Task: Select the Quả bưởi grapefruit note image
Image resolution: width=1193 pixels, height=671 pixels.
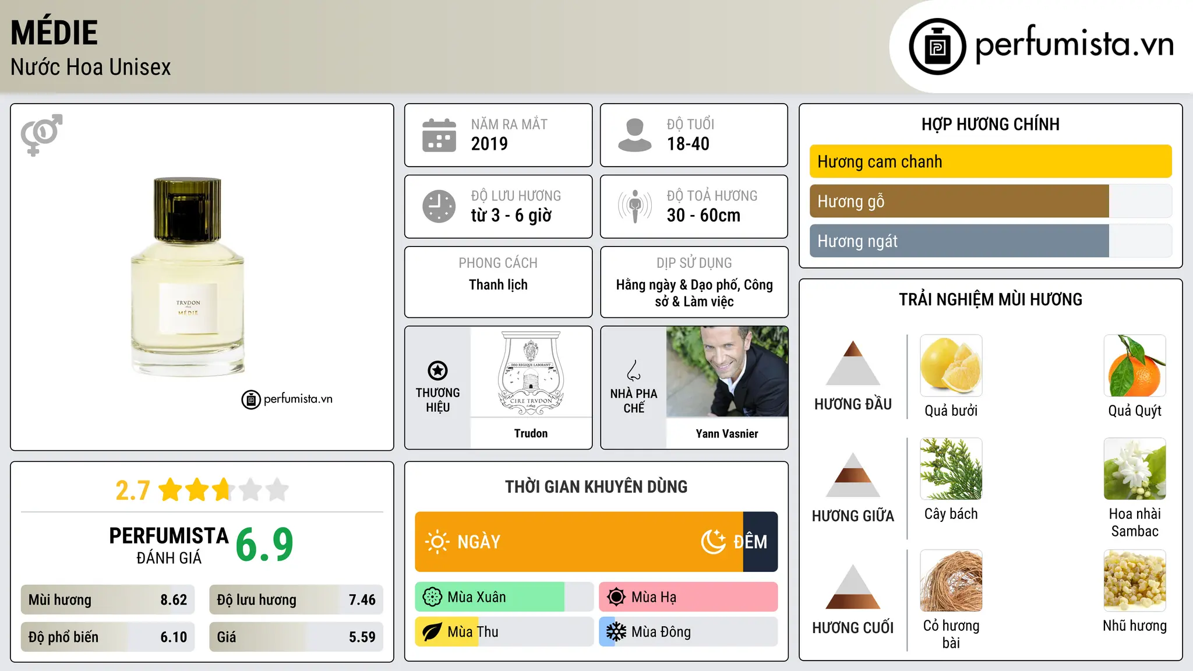Action: (951, 366)
